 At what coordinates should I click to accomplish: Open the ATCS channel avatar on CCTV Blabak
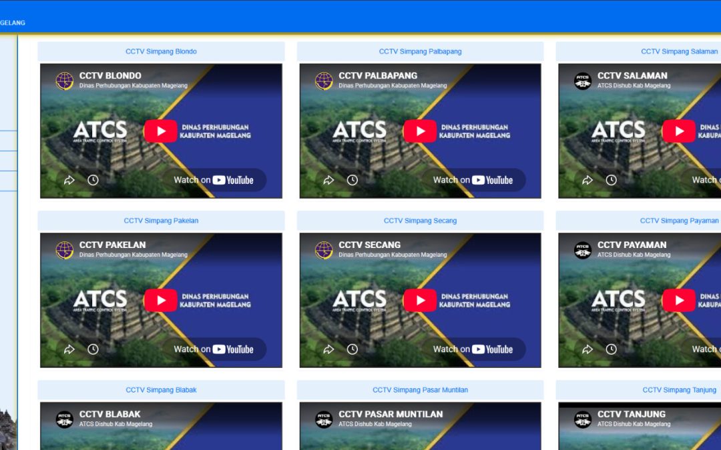[64, 419]
